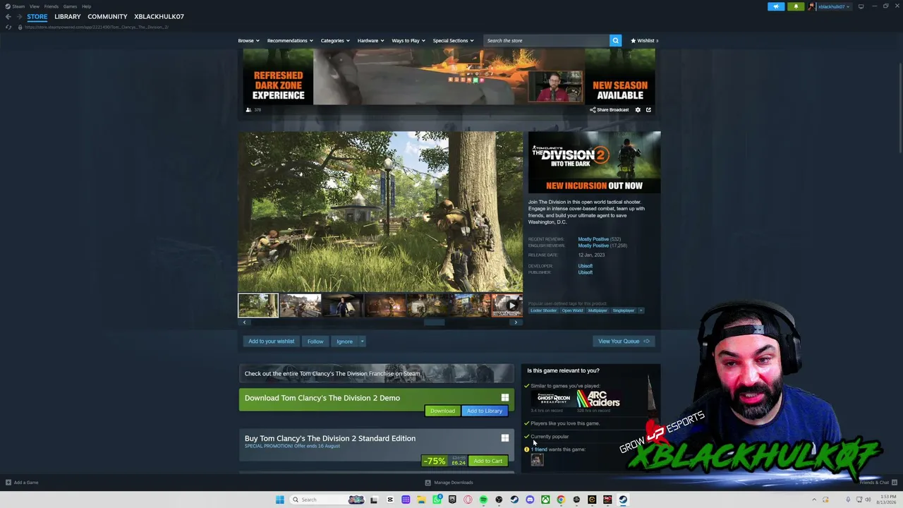Select the video thumbnail with play icon
The image size is (903, 508).
tap(507, 306)
